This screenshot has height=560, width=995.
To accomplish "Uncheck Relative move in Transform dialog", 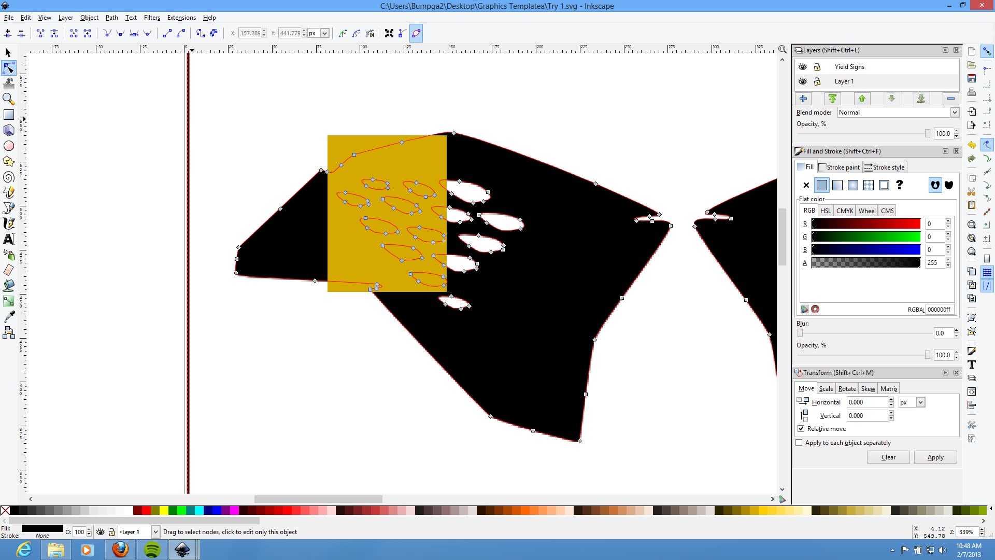I will 801,428.
